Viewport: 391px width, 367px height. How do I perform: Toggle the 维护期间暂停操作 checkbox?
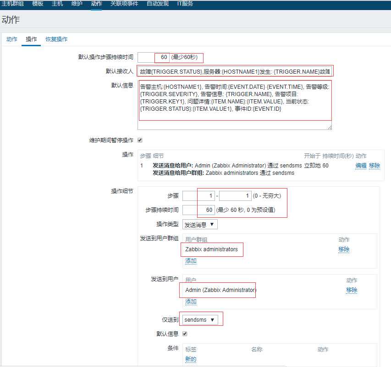click(140, 140)
